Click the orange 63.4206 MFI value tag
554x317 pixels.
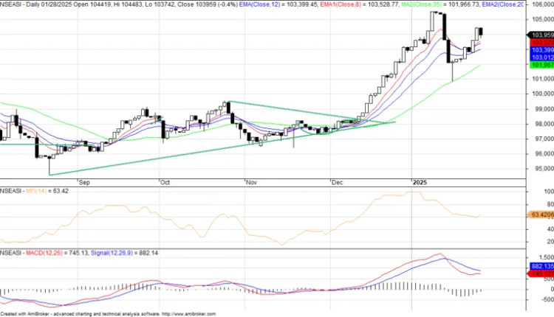click(x=541, y=215)
